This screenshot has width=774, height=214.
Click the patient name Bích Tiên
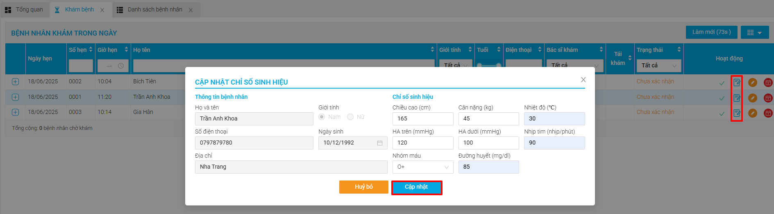pos(145,82)
